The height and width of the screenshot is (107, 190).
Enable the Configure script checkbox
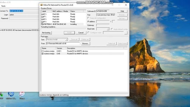click(88, 32)
